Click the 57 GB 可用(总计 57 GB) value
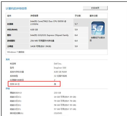 [x=65, y=109]
